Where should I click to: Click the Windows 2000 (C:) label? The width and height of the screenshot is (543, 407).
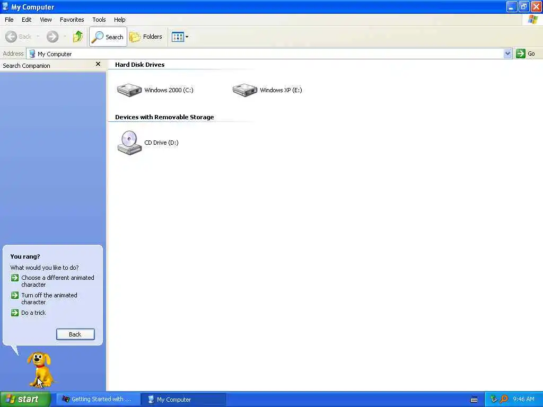point(169,90)
